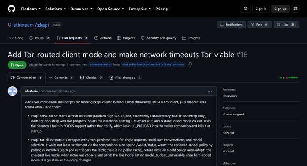Click the 'Public' repository label
This screenshot has width=307, height=166.
click(x=56, y=25)
